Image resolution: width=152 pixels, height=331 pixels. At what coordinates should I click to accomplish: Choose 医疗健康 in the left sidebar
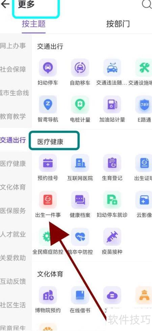[x=13, y=163]
